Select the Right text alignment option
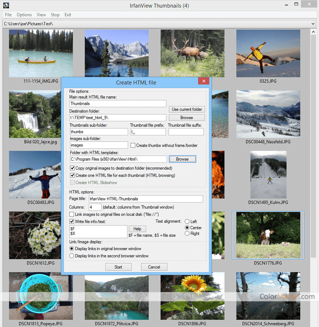319x327 pixels. tap(187, 234)
